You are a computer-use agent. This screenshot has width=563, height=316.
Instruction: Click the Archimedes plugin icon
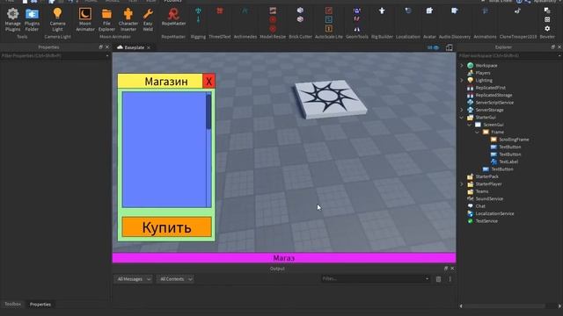coord(245,11)
